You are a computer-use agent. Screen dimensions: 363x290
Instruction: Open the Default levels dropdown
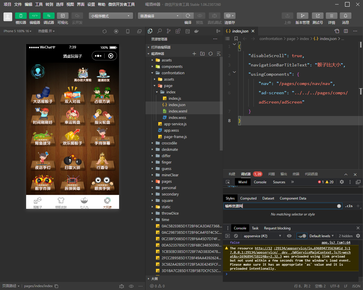point(321,236)
